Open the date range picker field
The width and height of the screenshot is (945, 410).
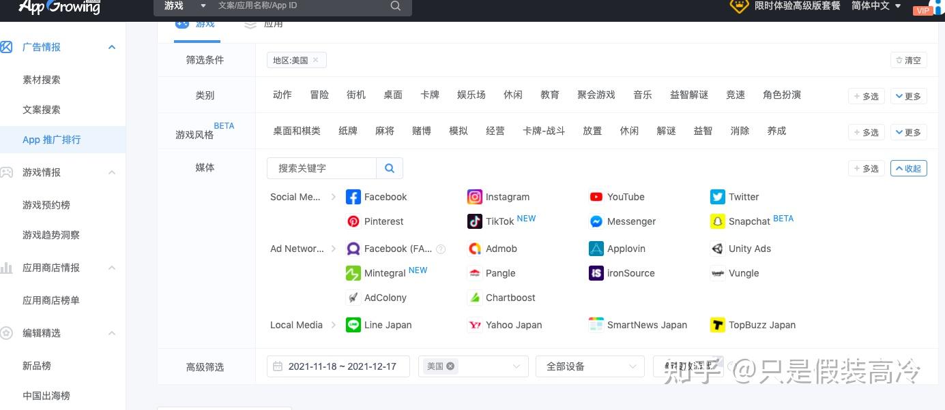(338, 366)
